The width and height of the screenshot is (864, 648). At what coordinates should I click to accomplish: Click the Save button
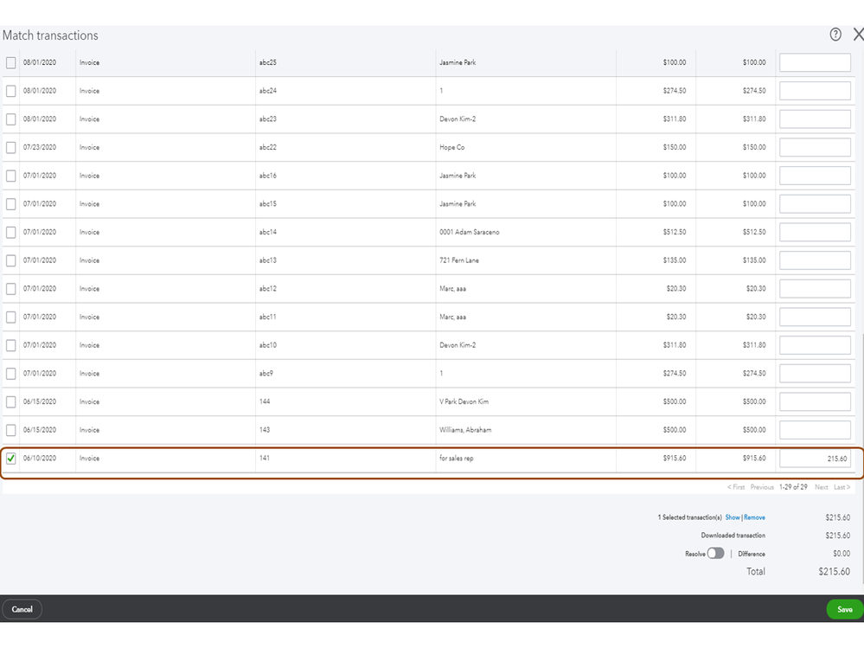(844, 609)
